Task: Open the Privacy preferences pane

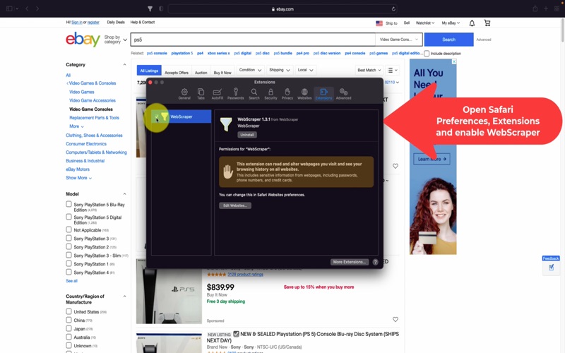Action: click(287, 93)
